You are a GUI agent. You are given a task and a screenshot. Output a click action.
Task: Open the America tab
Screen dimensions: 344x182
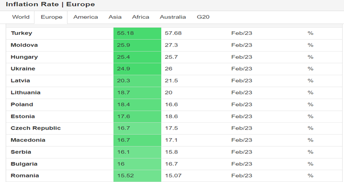pos(86,17)
